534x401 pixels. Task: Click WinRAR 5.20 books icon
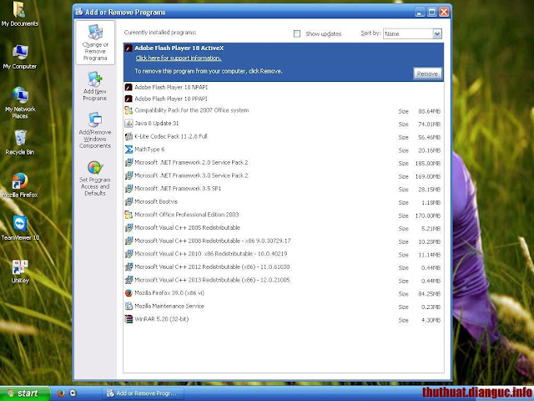pyautogui.click(x=128, y=319)
